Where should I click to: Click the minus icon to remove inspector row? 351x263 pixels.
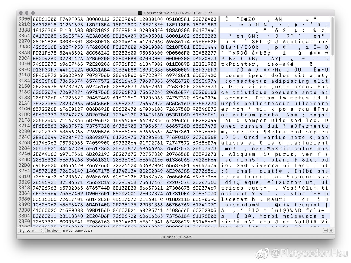tap(325, 231)
